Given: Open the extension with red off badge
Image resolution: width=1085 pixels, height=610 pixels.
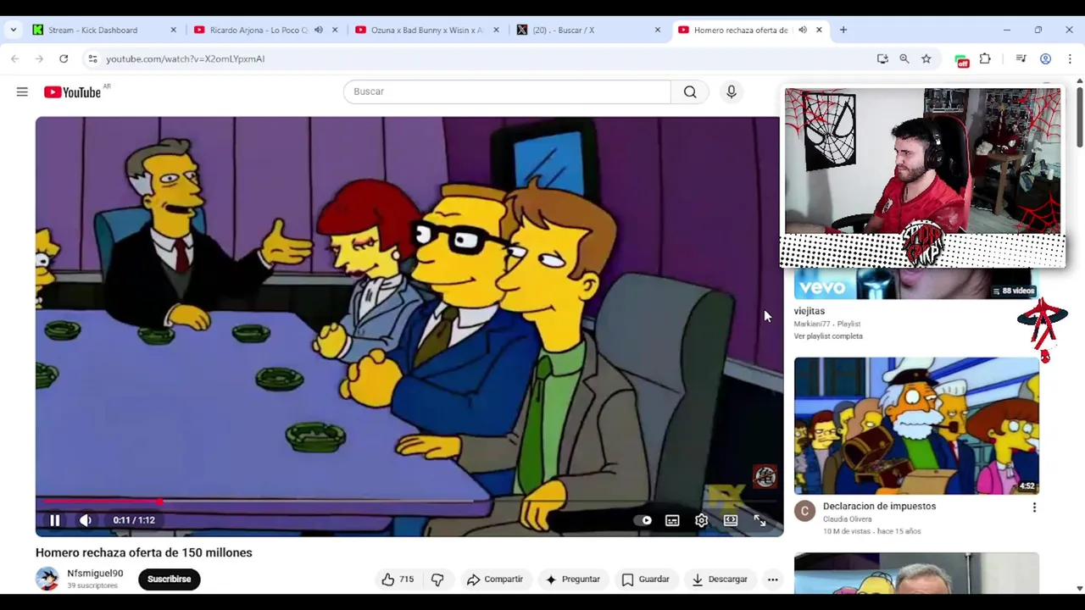Looking at the screenshot, I should coord(961,59).
